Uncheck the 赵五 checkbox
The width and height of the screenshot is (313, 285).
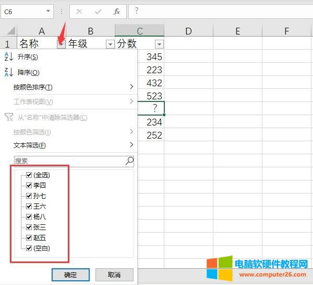click(x=29, y=237)
